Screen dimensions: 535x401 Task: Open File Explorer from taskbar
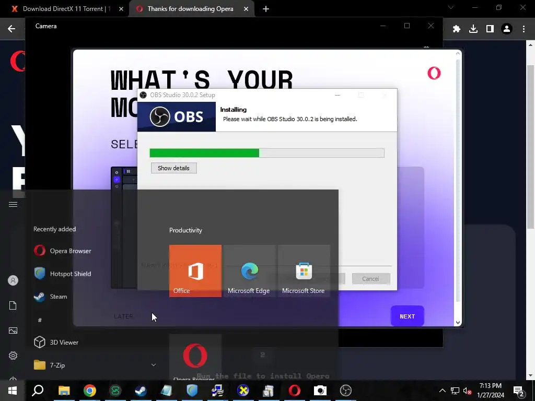[64, 391]
